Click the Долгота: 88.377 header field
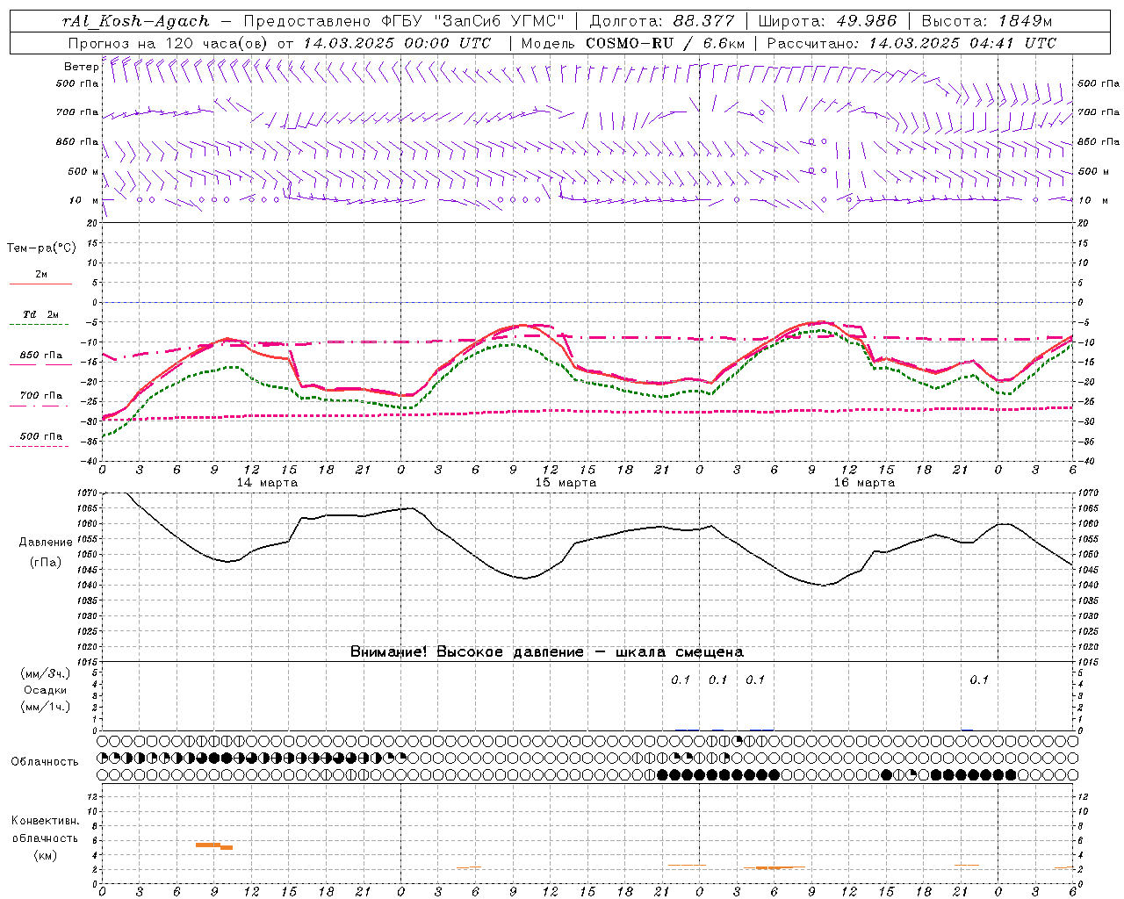 662,21
